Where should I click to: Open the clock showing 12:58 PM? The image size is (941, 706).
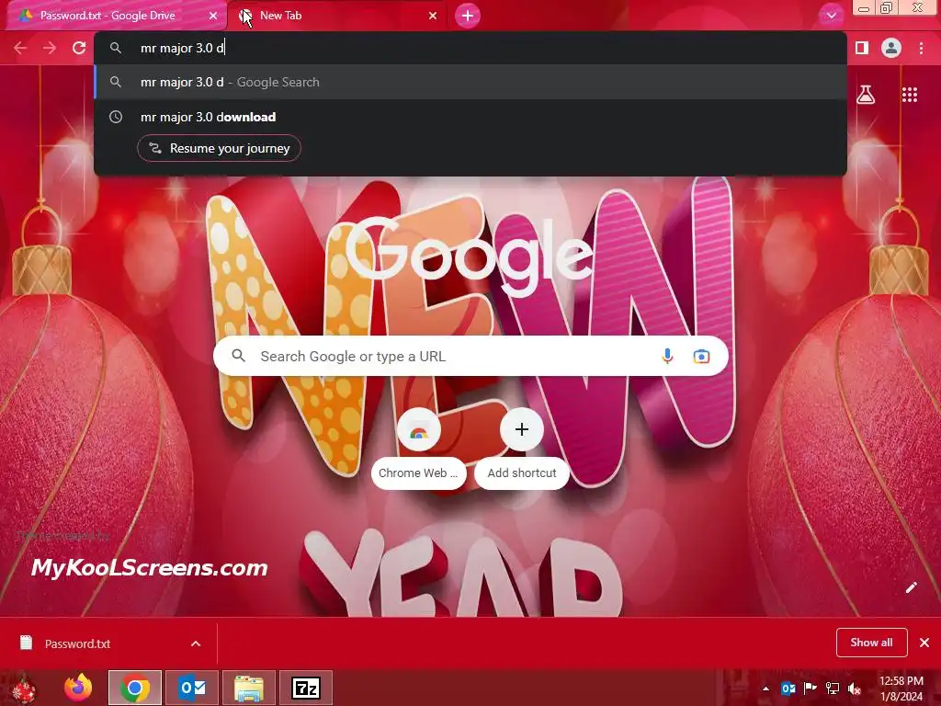pos(901,689)
